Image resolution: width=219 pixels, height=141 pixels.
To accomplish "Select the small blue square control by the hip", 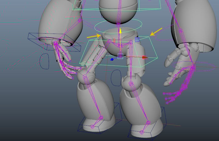I will 137,39.
